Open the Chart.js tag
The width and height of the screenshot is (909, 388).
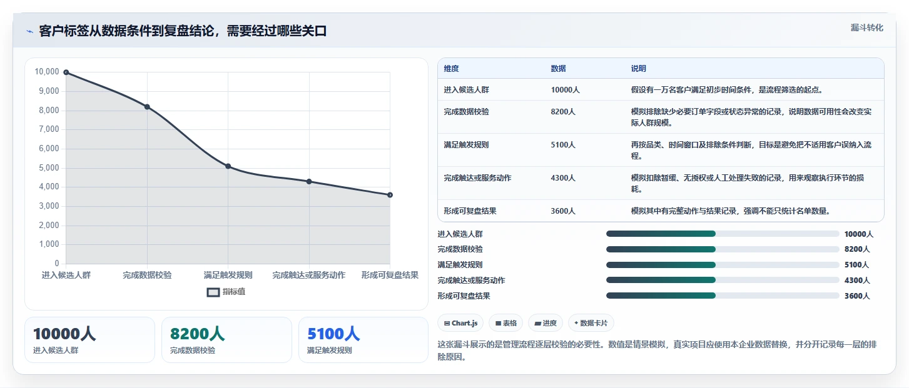[460, 323]
